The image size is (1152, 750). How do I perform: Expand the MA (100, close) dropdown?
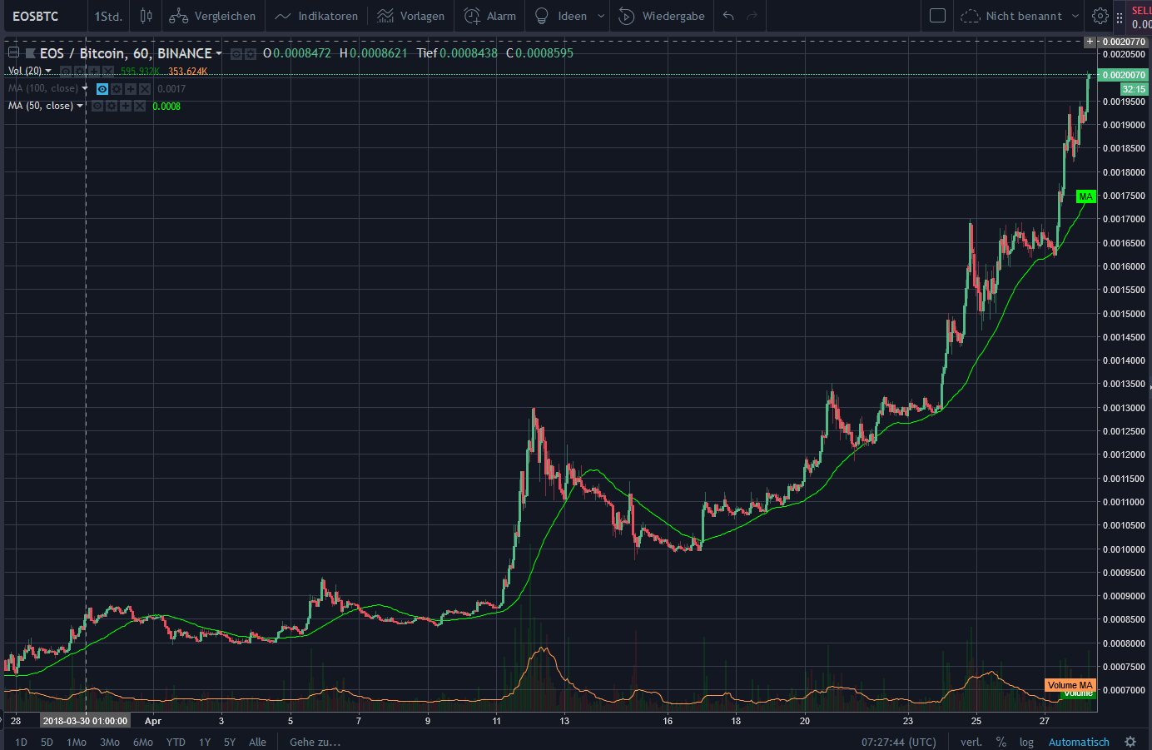pyautogui.click(x=85, y=88)
